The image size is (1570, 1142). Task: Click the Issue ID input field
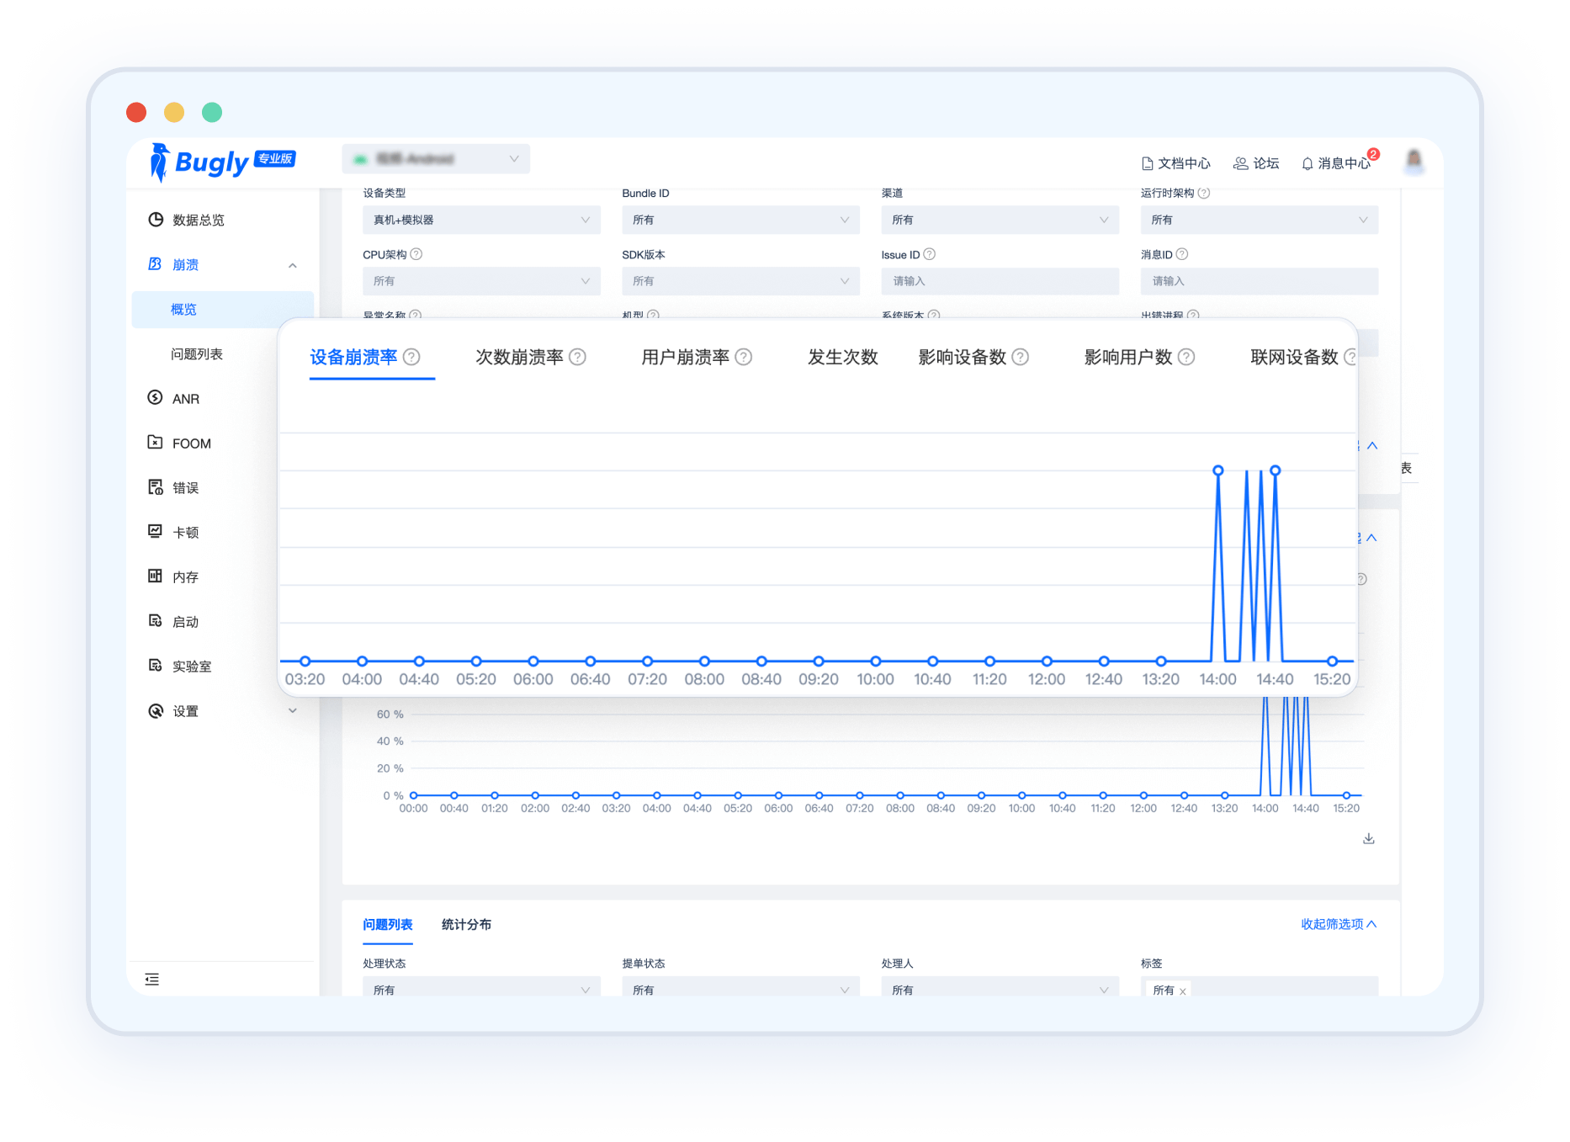[1000, 281]
